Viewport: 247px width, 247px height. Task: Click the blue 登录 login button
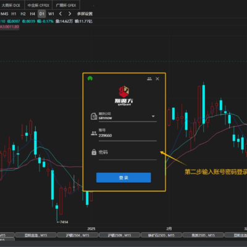pos(124,178)
